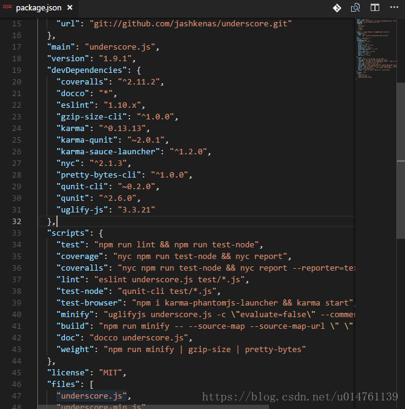Click the "karma" key on line 24
Image resolution: width=405 pixels, height=409 pixels.
[x=73, y=129]
